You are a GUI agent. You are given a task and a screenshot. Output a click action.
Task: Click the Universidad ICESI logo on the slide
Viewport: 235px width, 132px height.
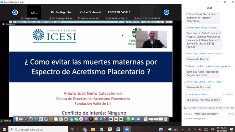(54, 35)
